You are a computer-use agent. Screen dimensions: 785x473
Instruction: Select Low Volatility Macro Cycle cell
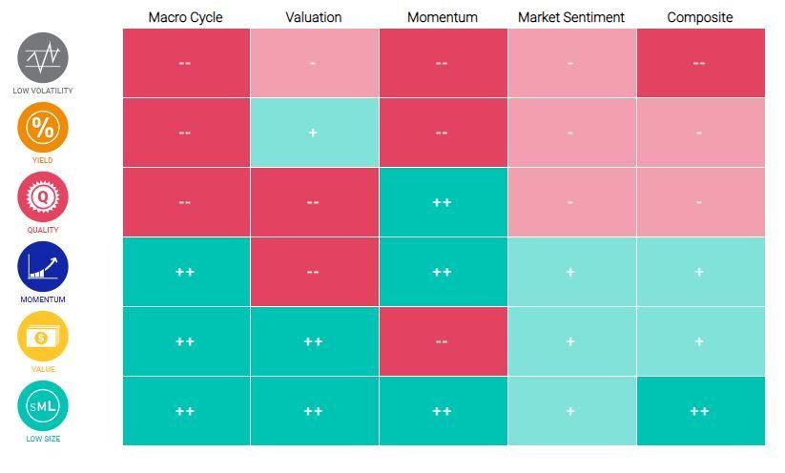185,63
